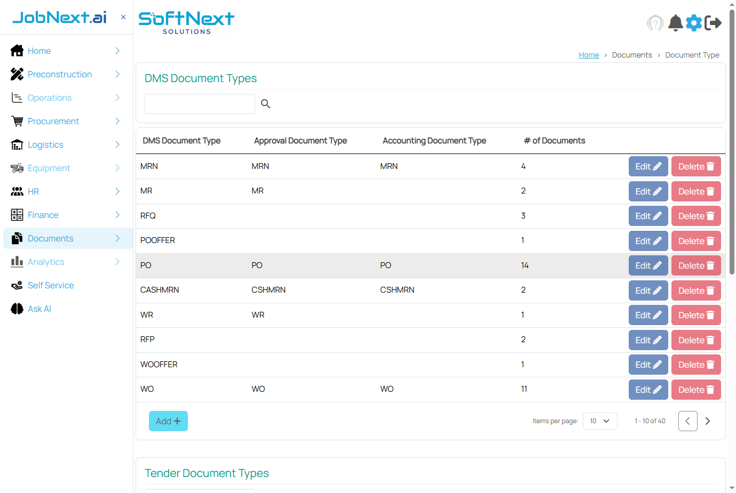Screen dimensions: 736x493
Task: Open the Items per page dropdown
Action: click(600, 421)
